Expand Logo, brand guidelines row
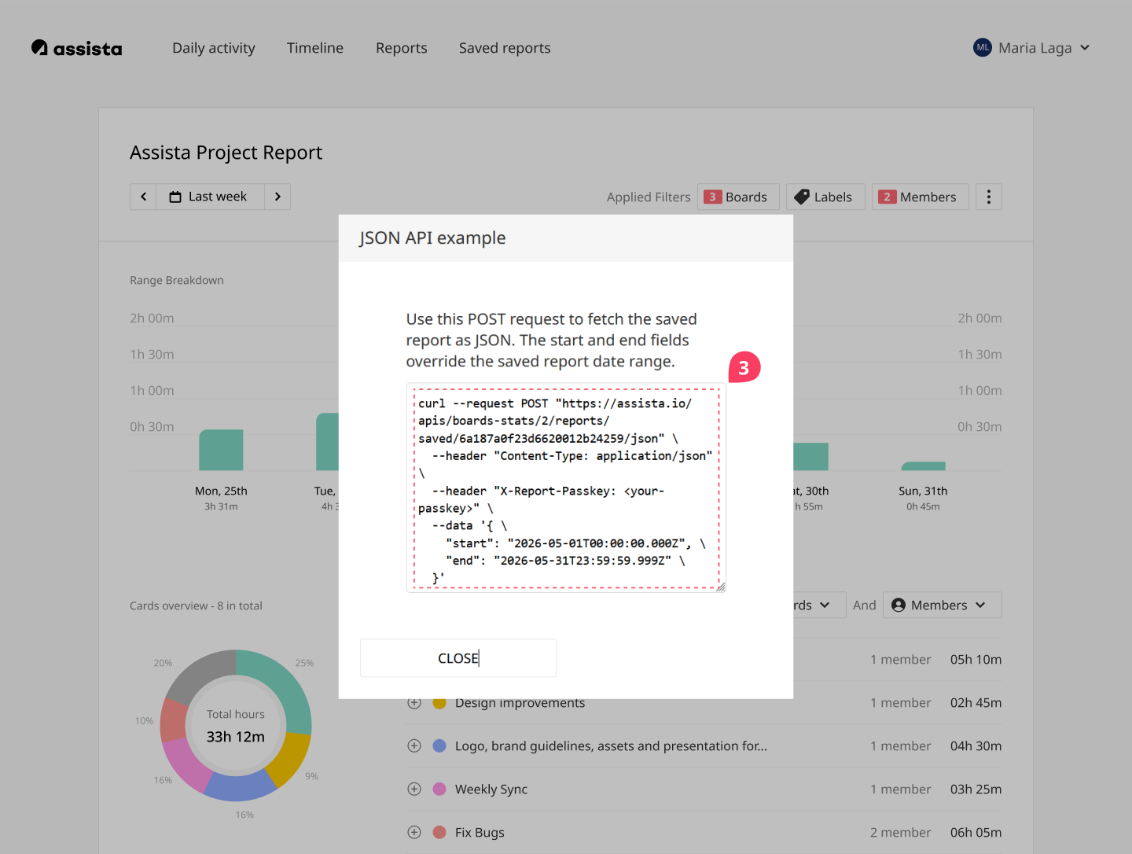This screenshot has height=854, width=1132. click(414, 745)
